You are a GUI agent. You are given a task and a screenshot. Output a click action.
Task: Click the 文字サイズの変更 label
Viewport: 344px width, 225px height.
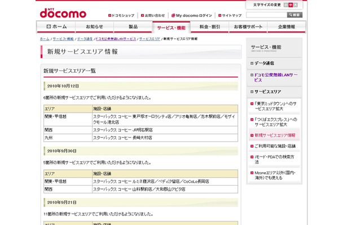(x=267, y=5)
